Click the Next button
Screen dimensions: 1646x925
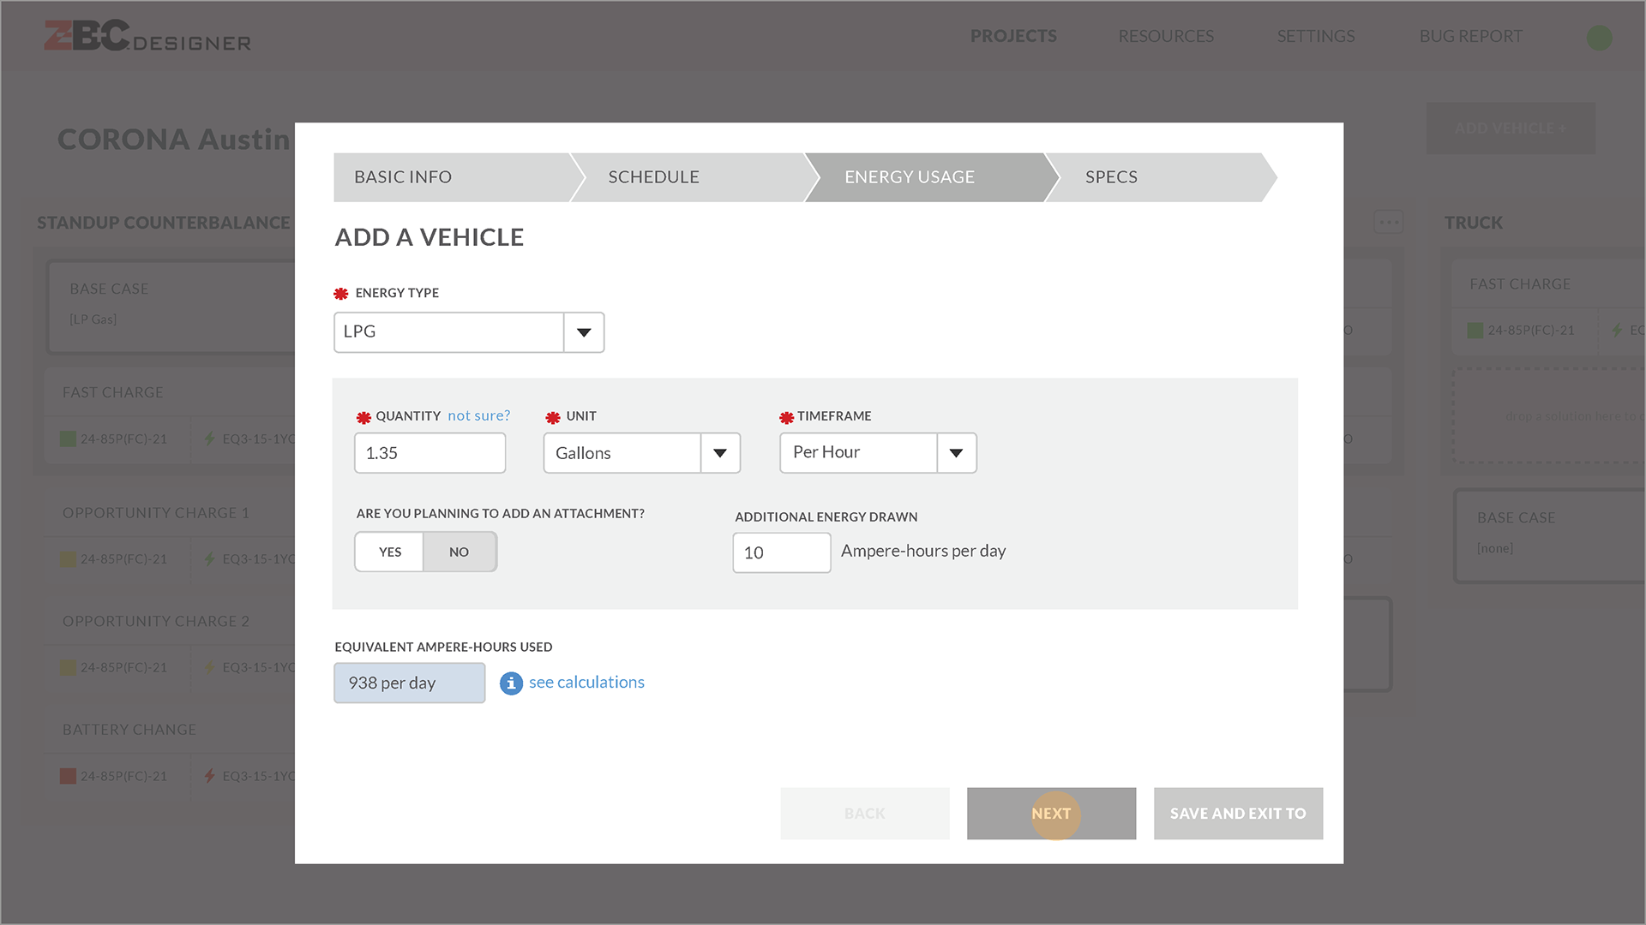click(1052, 814)
